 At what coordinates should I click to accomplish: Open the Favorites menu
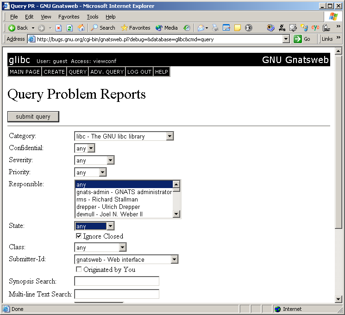coord(69,17)
